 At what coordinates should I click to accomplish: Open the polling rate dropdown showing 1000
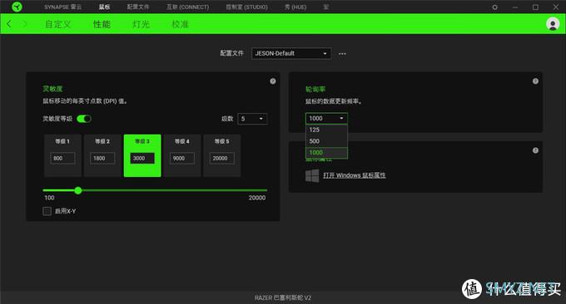pyautogui.click(x=326, y=118)
